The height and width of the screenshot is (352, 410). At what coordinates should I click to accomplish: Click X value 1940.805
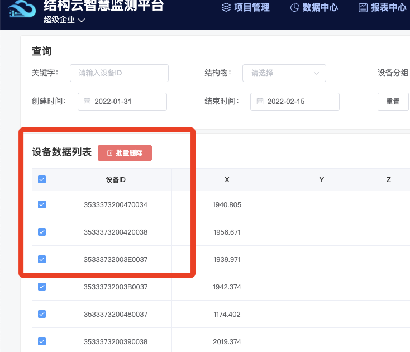[227, 204]
